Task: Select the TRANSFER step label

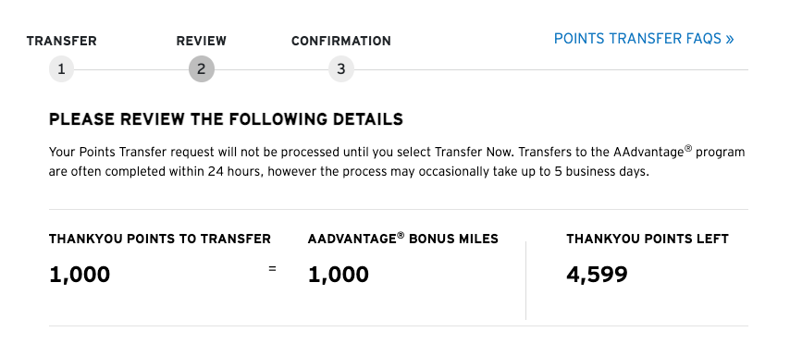Action: click(61, 41)
